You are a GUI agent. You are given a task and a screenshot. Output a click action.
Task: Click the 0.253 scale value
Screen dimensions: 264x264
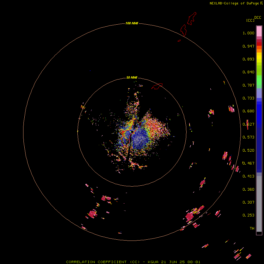coord(248,215)
